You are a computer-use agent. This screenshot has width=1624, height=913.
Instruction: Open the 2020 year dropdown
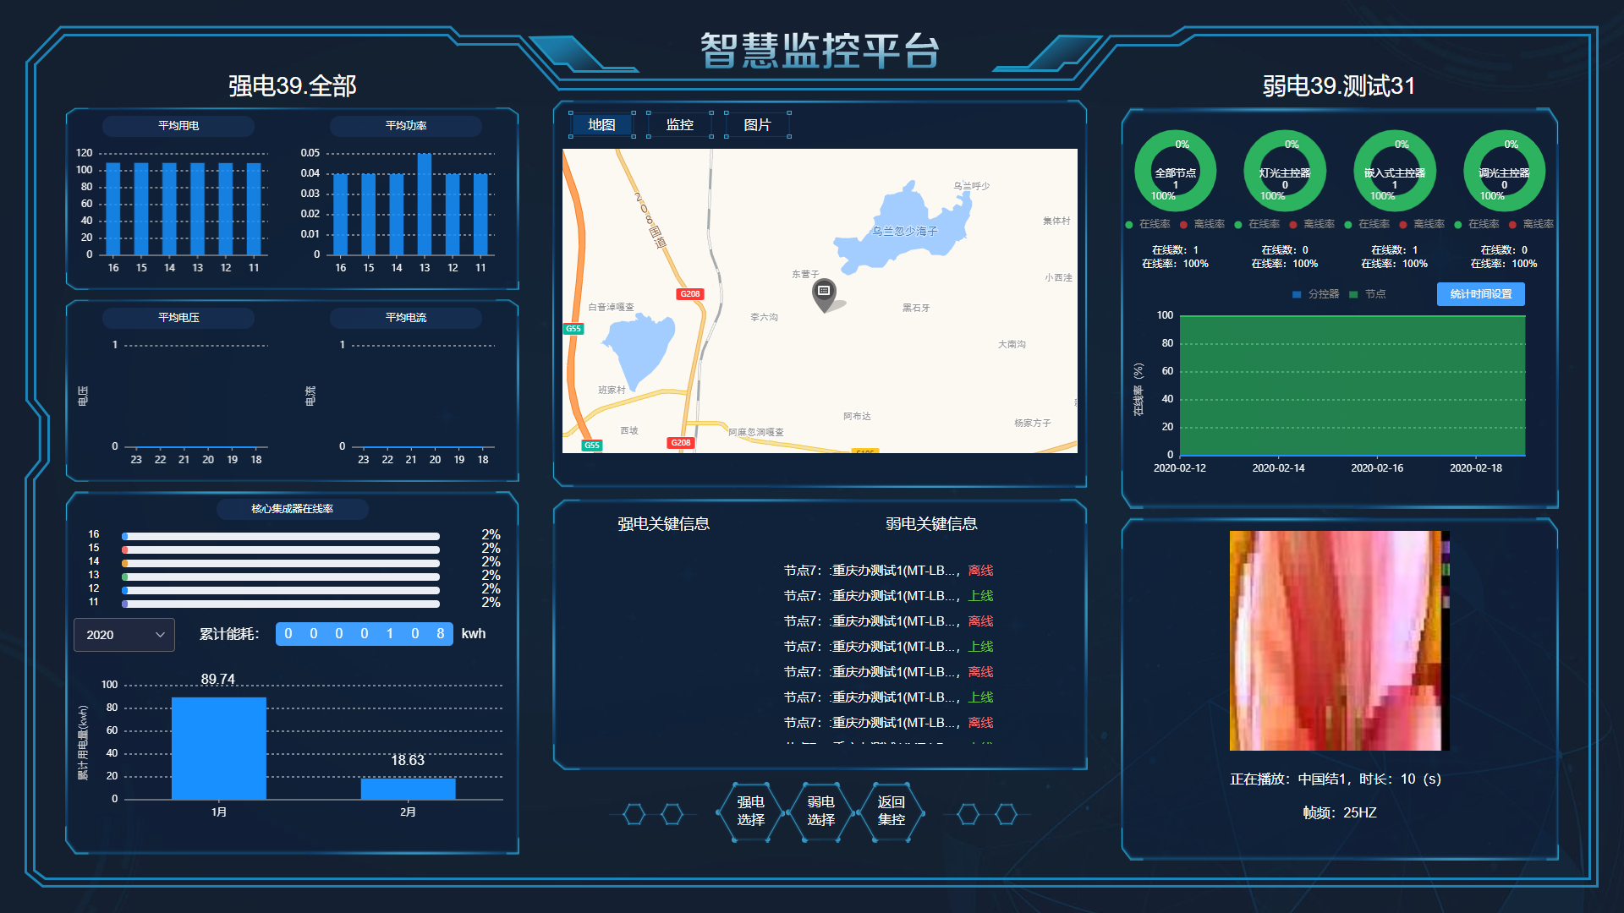[x=123, y=634]
